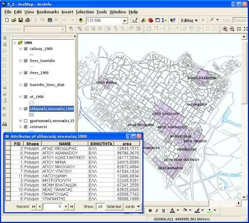The height and width of the screenshot is (223, 249).
Task: Expand the χριστιανικές συνοικίες 15 layer
Action: [x=20, y=121]
